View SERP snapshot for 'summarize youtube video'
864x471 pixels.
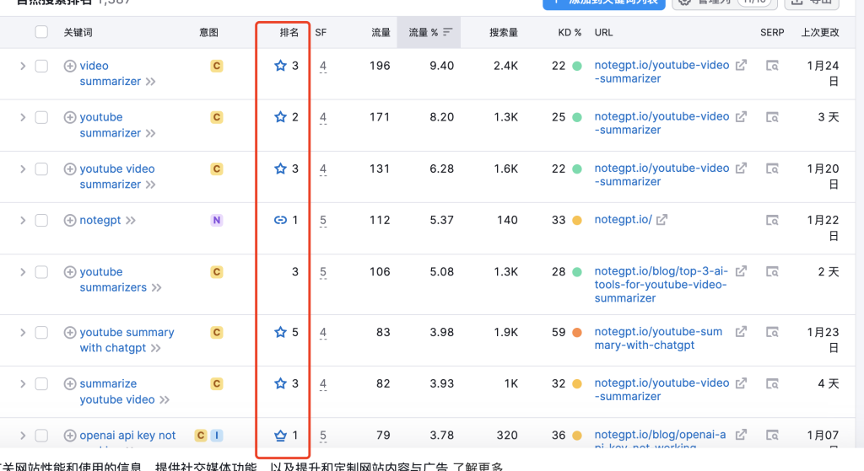tap(773, 384)
